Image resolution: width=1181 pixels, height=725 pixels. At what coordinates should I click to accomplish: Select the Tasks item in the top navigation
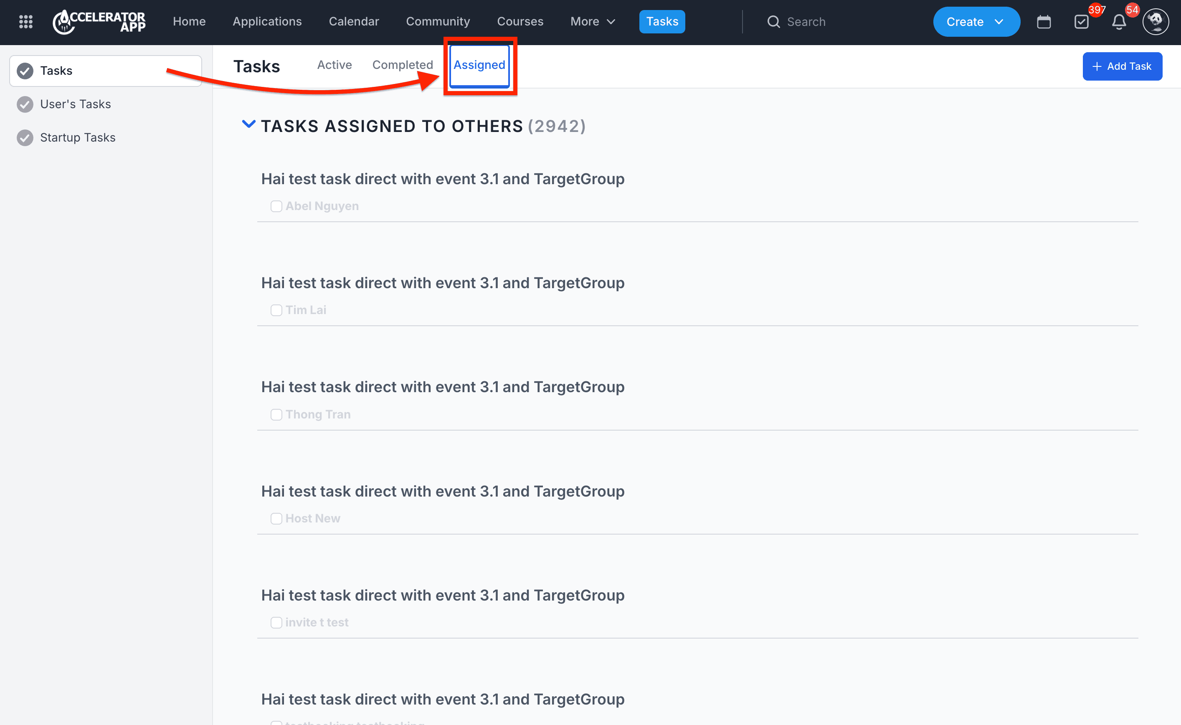(662, 22)
